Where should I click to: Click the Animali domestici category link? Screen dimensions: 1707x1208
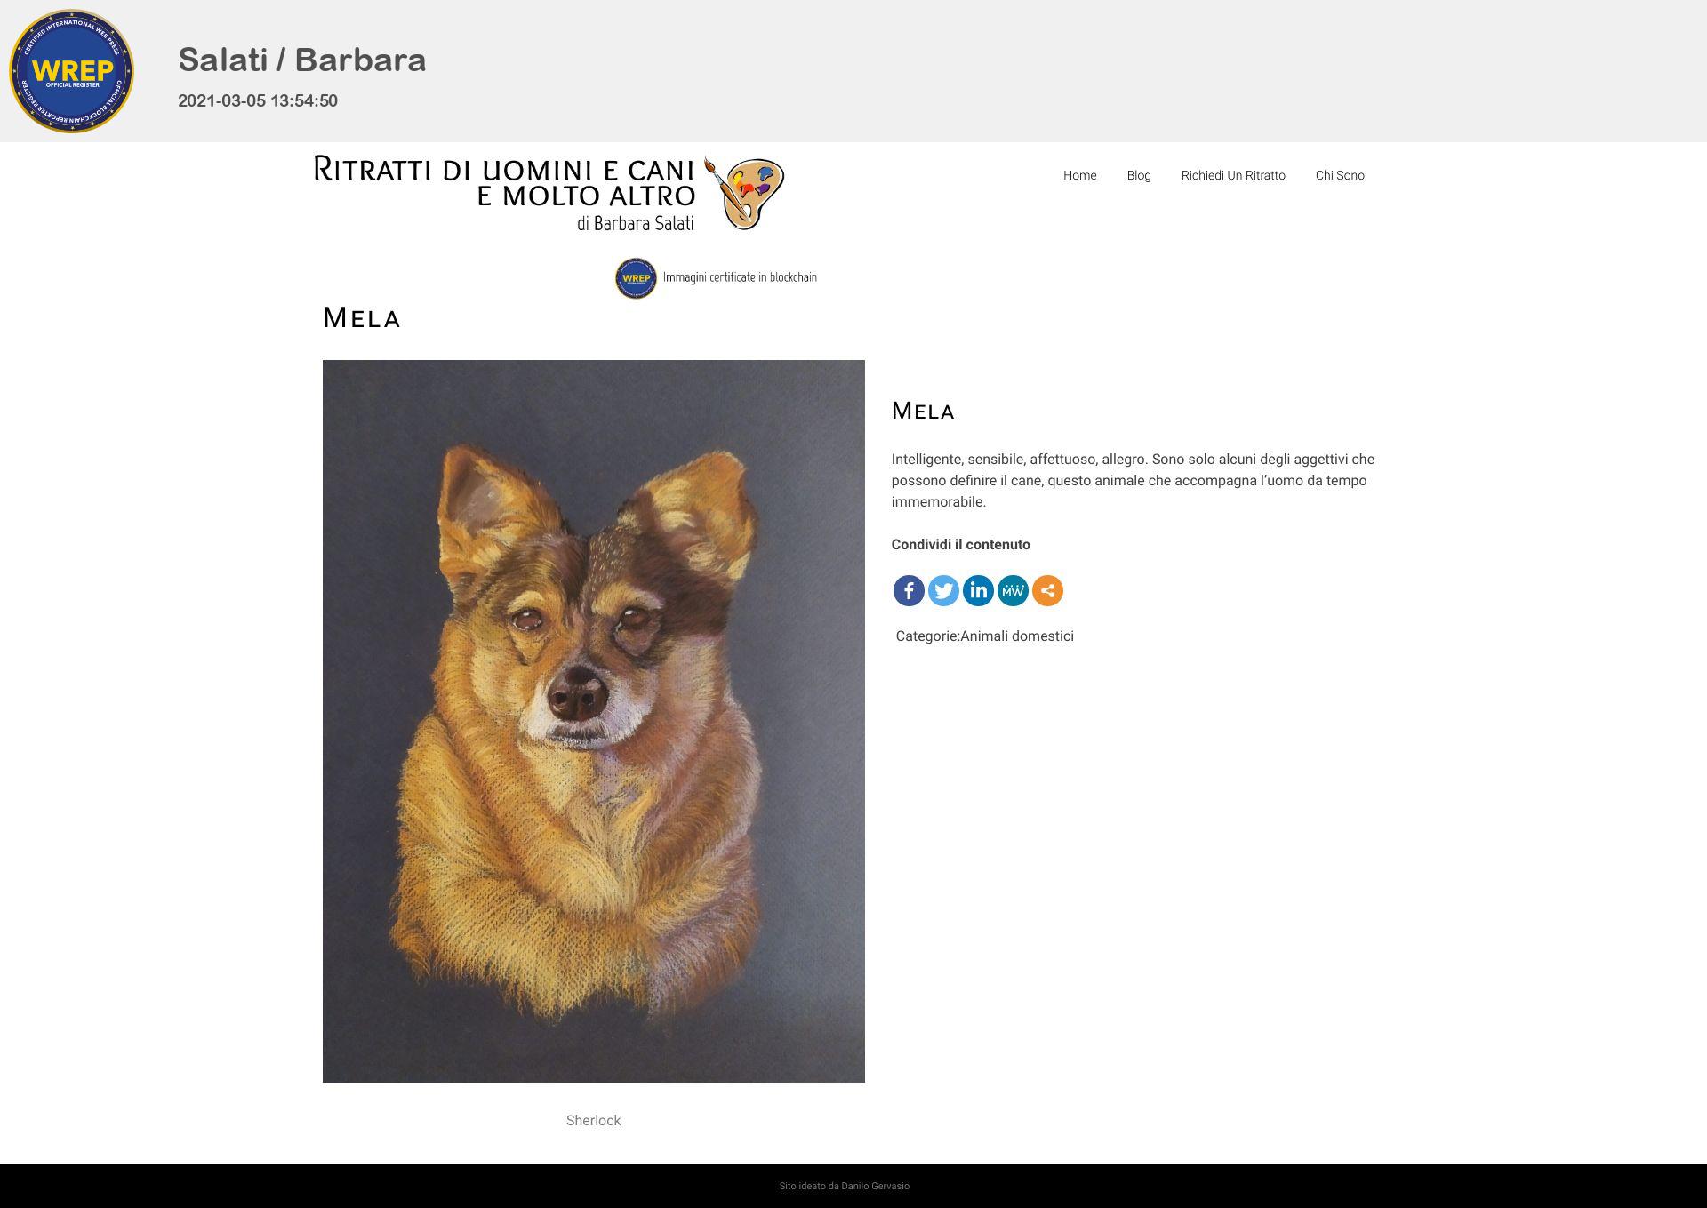click(x=1017, y=636)
